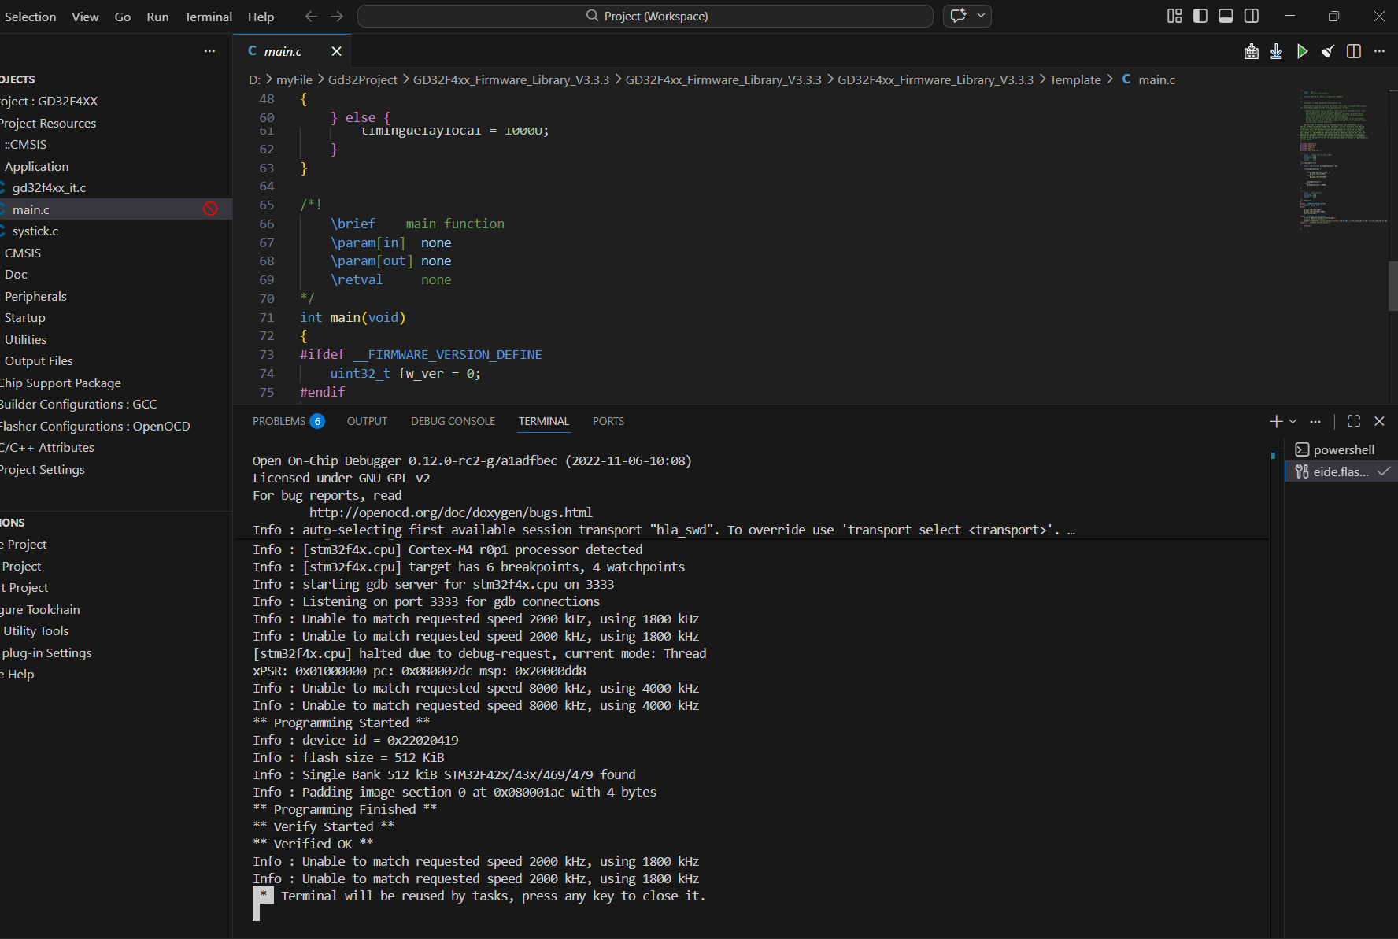Click the Output Files node
This screenshot has width=1398, height=939.
pyautogui.click(x=39, y=360)
